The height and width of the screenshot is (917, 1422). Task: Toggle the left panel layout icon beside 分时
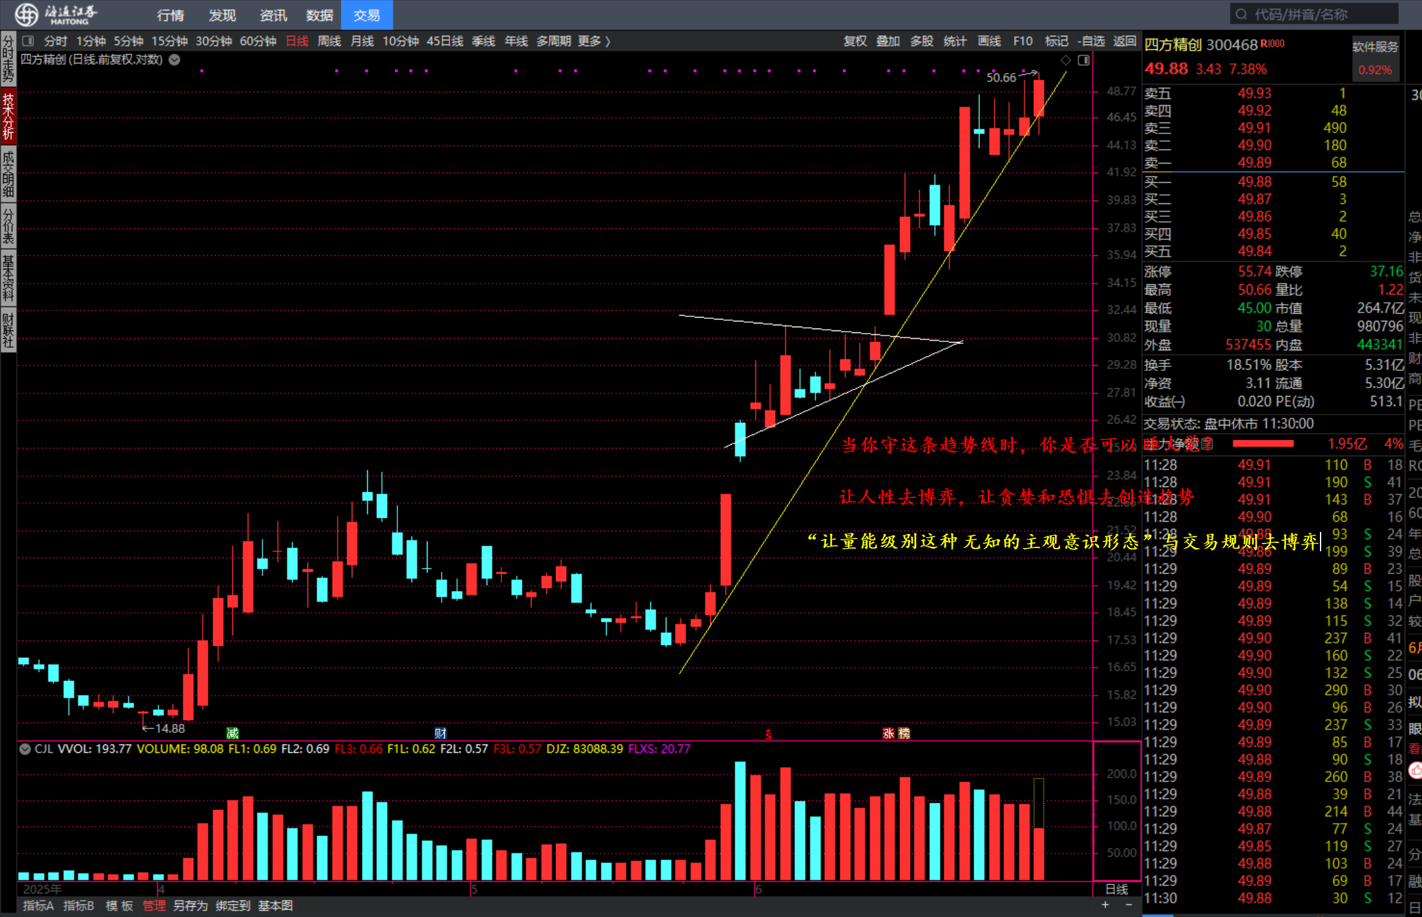click(x=28, y=41)
